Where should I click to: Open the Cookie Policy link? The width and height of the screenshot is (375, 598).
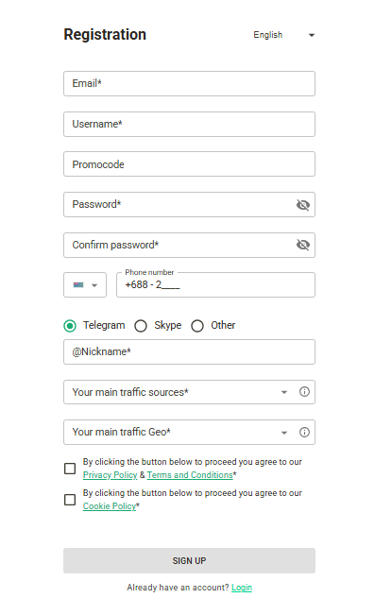click(110, 506)
